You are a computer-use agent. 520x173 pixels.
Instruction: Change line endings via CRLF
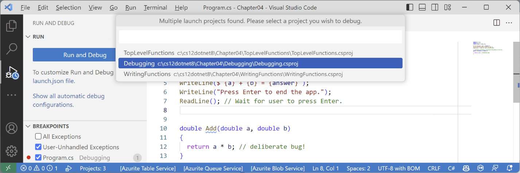click(x=433, y=168)
